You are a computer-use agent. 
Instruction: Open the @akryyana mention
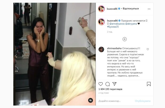[131, 24]
